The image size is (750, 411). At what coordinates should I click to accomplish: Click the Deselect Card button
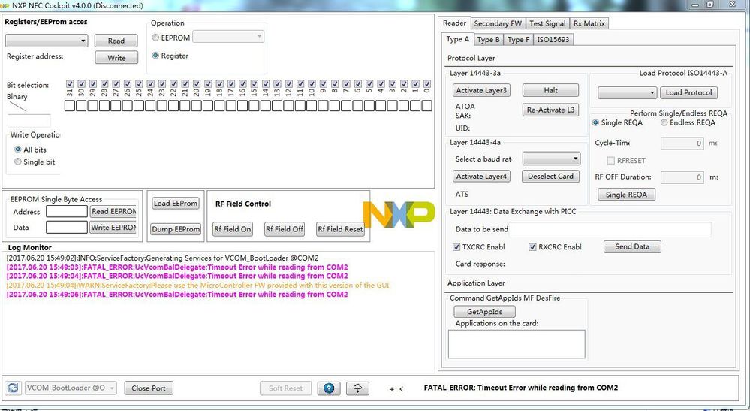point(550,176)
